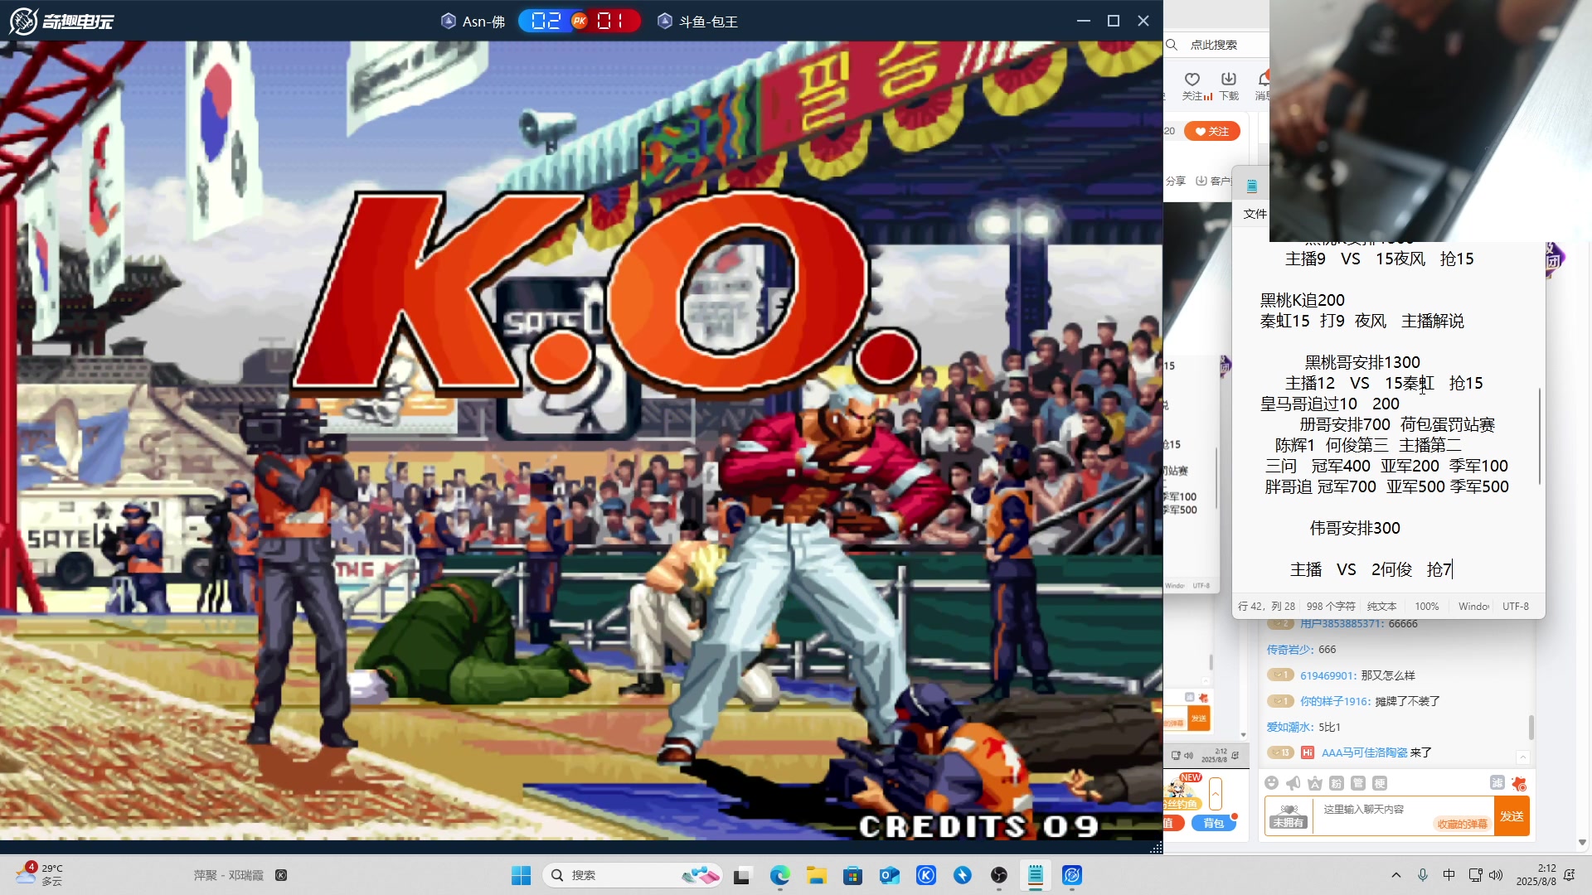
Task: Click the line 册哥安排700 荷包蛋罚站赛
Action: (1396, 424)
